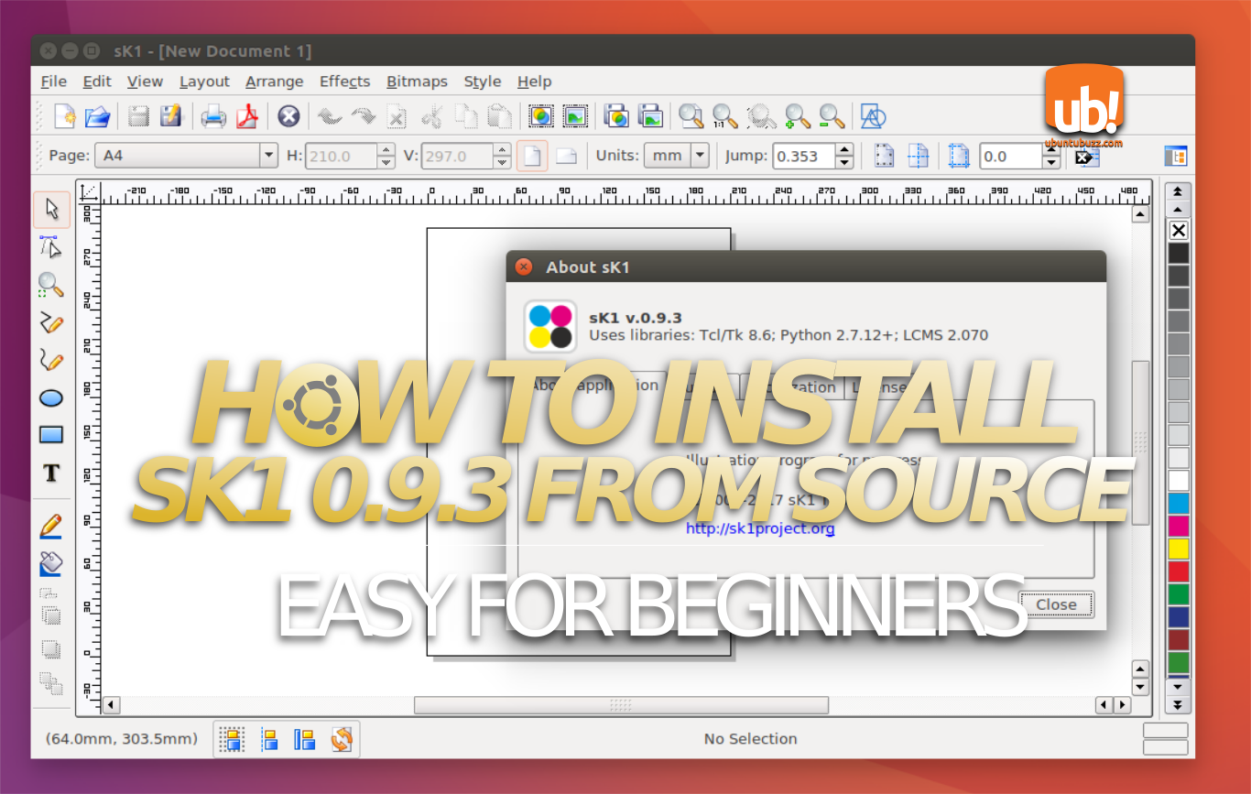1251x794 pixels.
Task: Open the Units mm dropdown
Action: coord(700,156)
